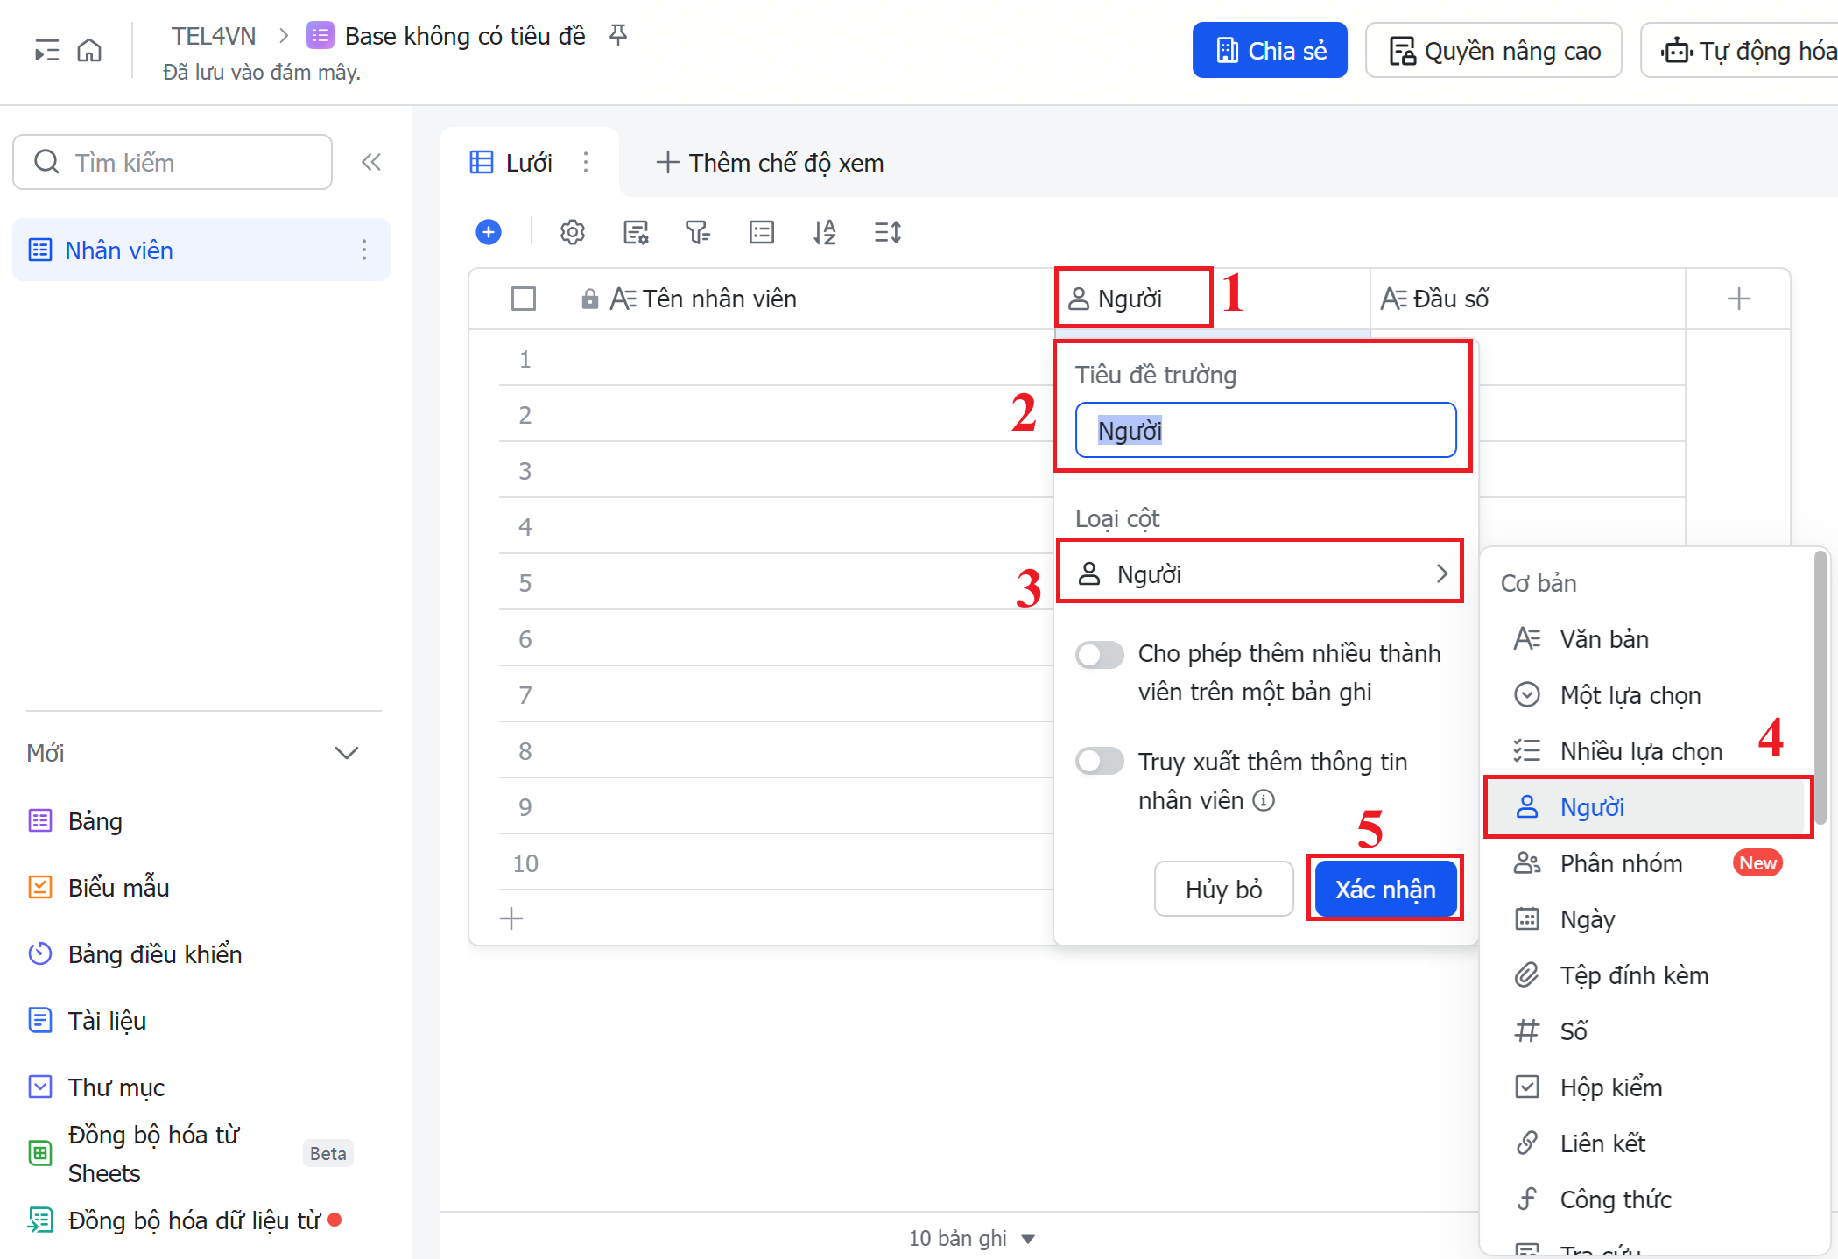Click the Tiêu đề trường text field

1265,430
